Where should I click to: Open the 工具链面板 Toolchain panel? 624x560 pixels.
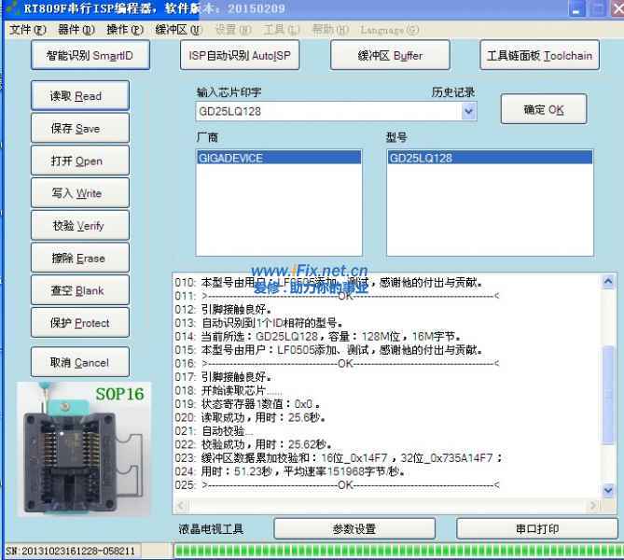(x=540, y=55)
